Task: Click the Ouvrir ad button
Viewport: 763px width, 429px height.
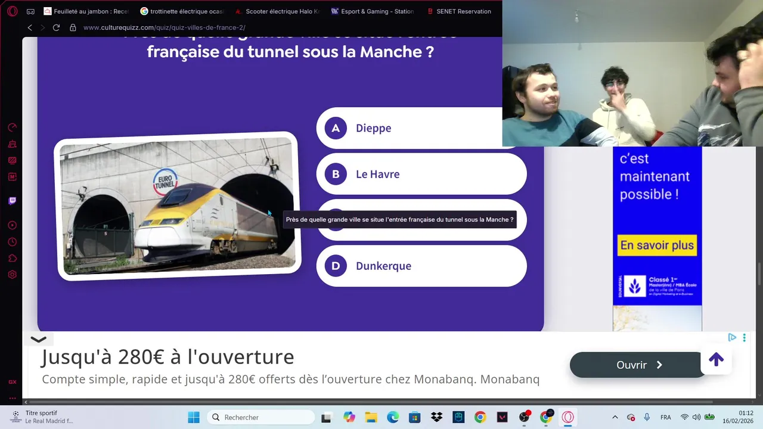Action: (x=638, y=365)
